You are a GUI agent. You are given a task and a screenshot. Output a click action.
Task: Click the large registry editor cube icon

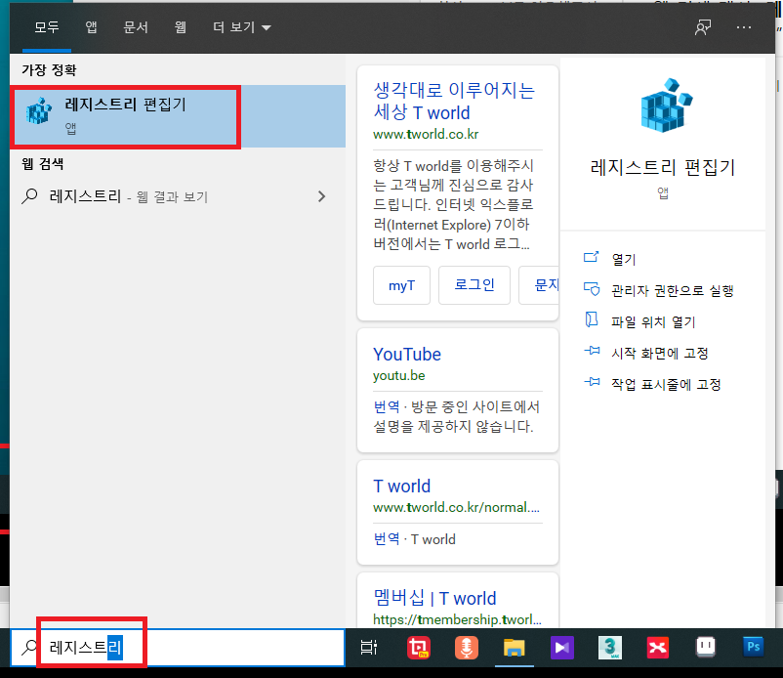coord(666,106)
